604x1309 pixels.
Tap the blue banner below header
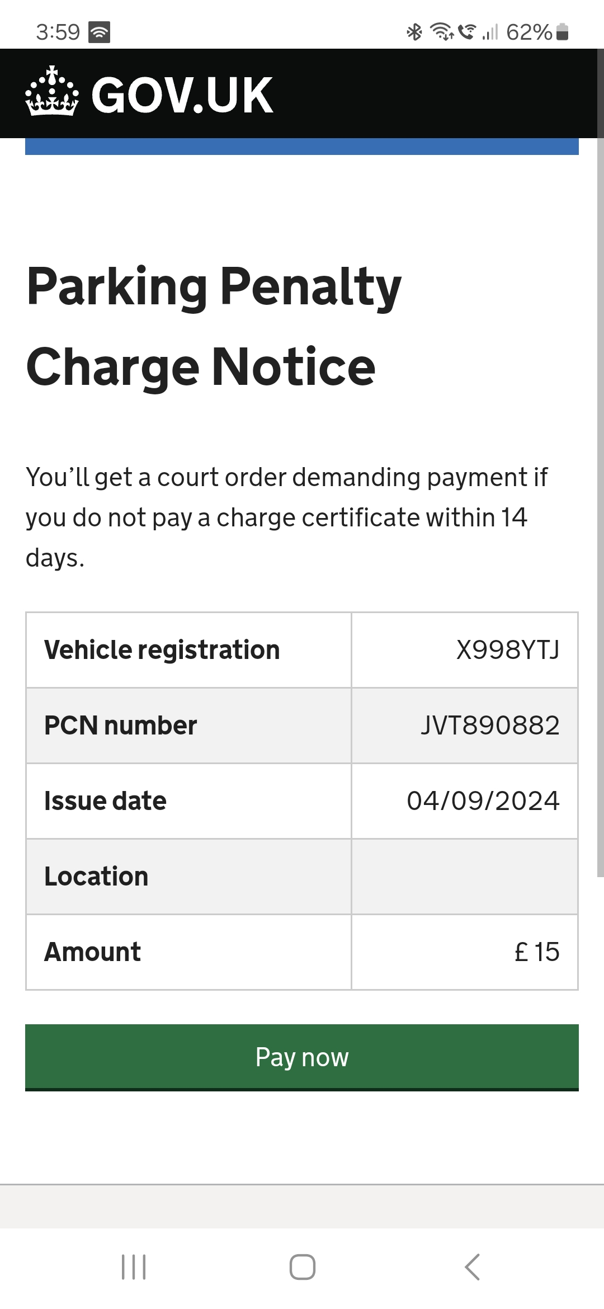pos(302,147)
